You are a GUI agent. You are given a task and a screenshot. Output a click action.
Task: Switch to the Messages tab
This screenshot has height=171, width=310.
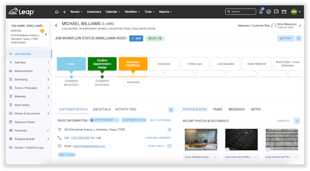coord(236,109)
